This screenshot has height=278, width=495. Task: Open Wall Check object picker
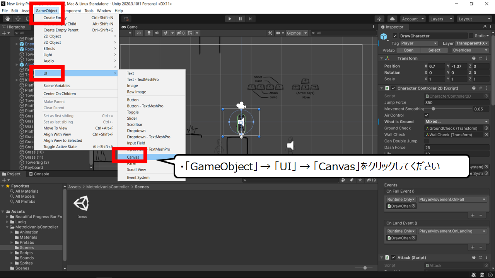(x=486, y=135)
